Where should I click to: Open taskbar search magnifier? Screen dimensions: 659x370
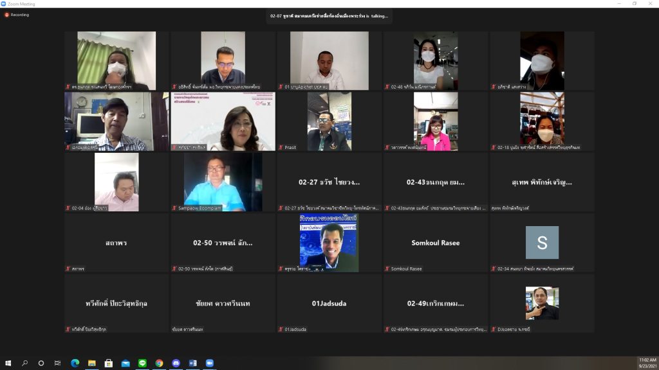[x=25, y=363]
